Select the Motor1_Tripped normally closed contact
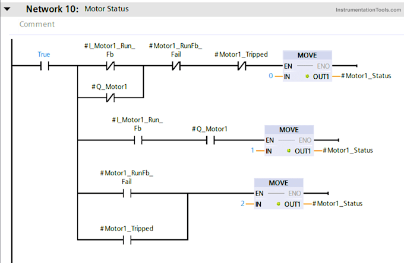 pos(242,66)
